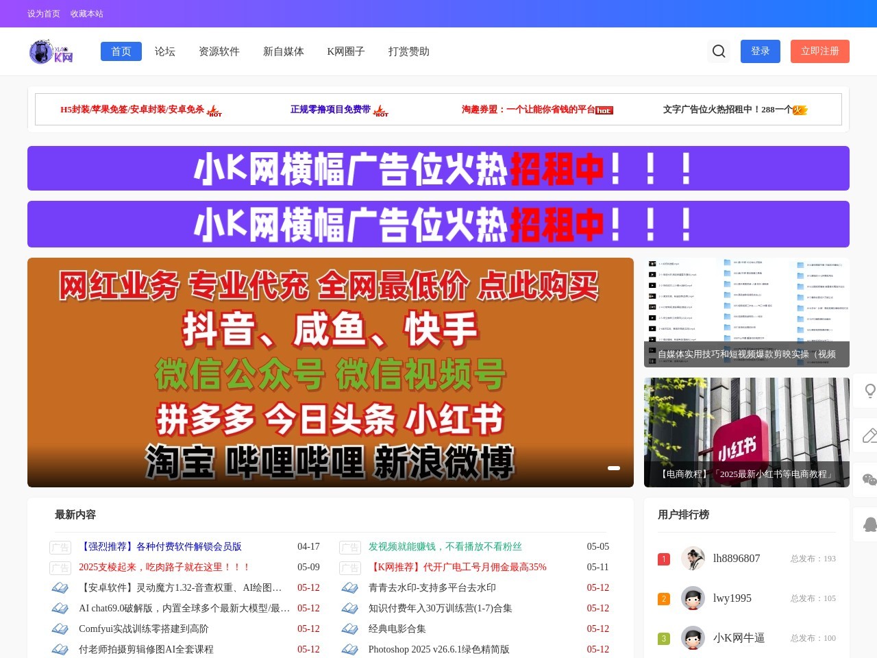The image size is (877, 658).
Task: Click the 最新内容 section heading
Action: pyautogui.click(x=75, y=515)
